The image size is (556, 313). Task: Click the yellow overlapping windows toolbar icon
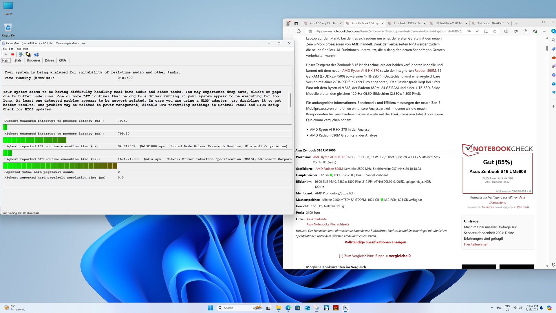tap(28, 54)
